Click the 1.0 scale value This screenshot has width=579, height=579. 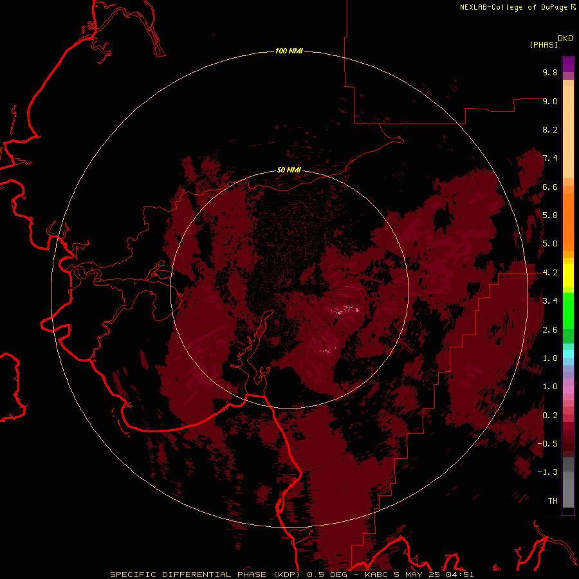point(550,387)
